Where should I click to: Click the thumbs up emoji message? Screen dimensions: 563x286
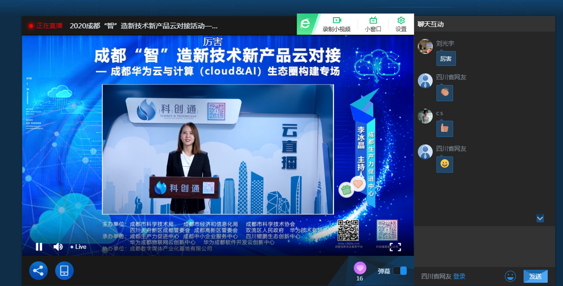[x=445, y=129]
